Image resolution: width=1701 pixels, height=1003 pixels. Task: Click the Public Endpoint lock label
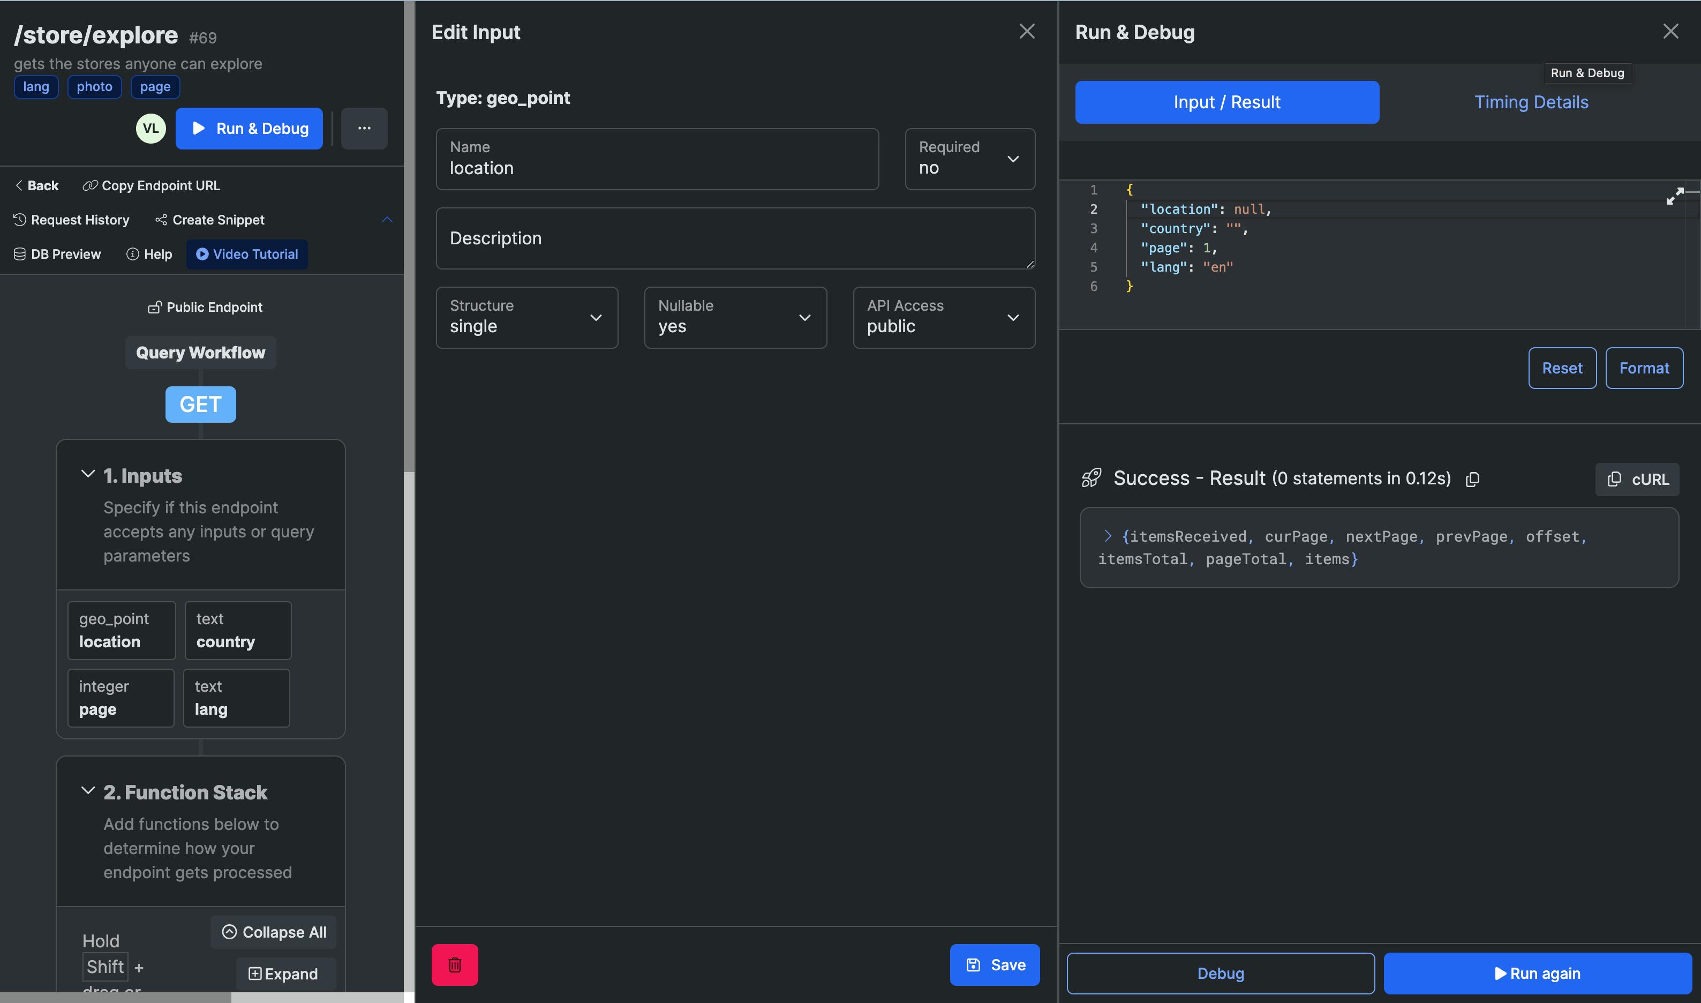pos(205,307)
